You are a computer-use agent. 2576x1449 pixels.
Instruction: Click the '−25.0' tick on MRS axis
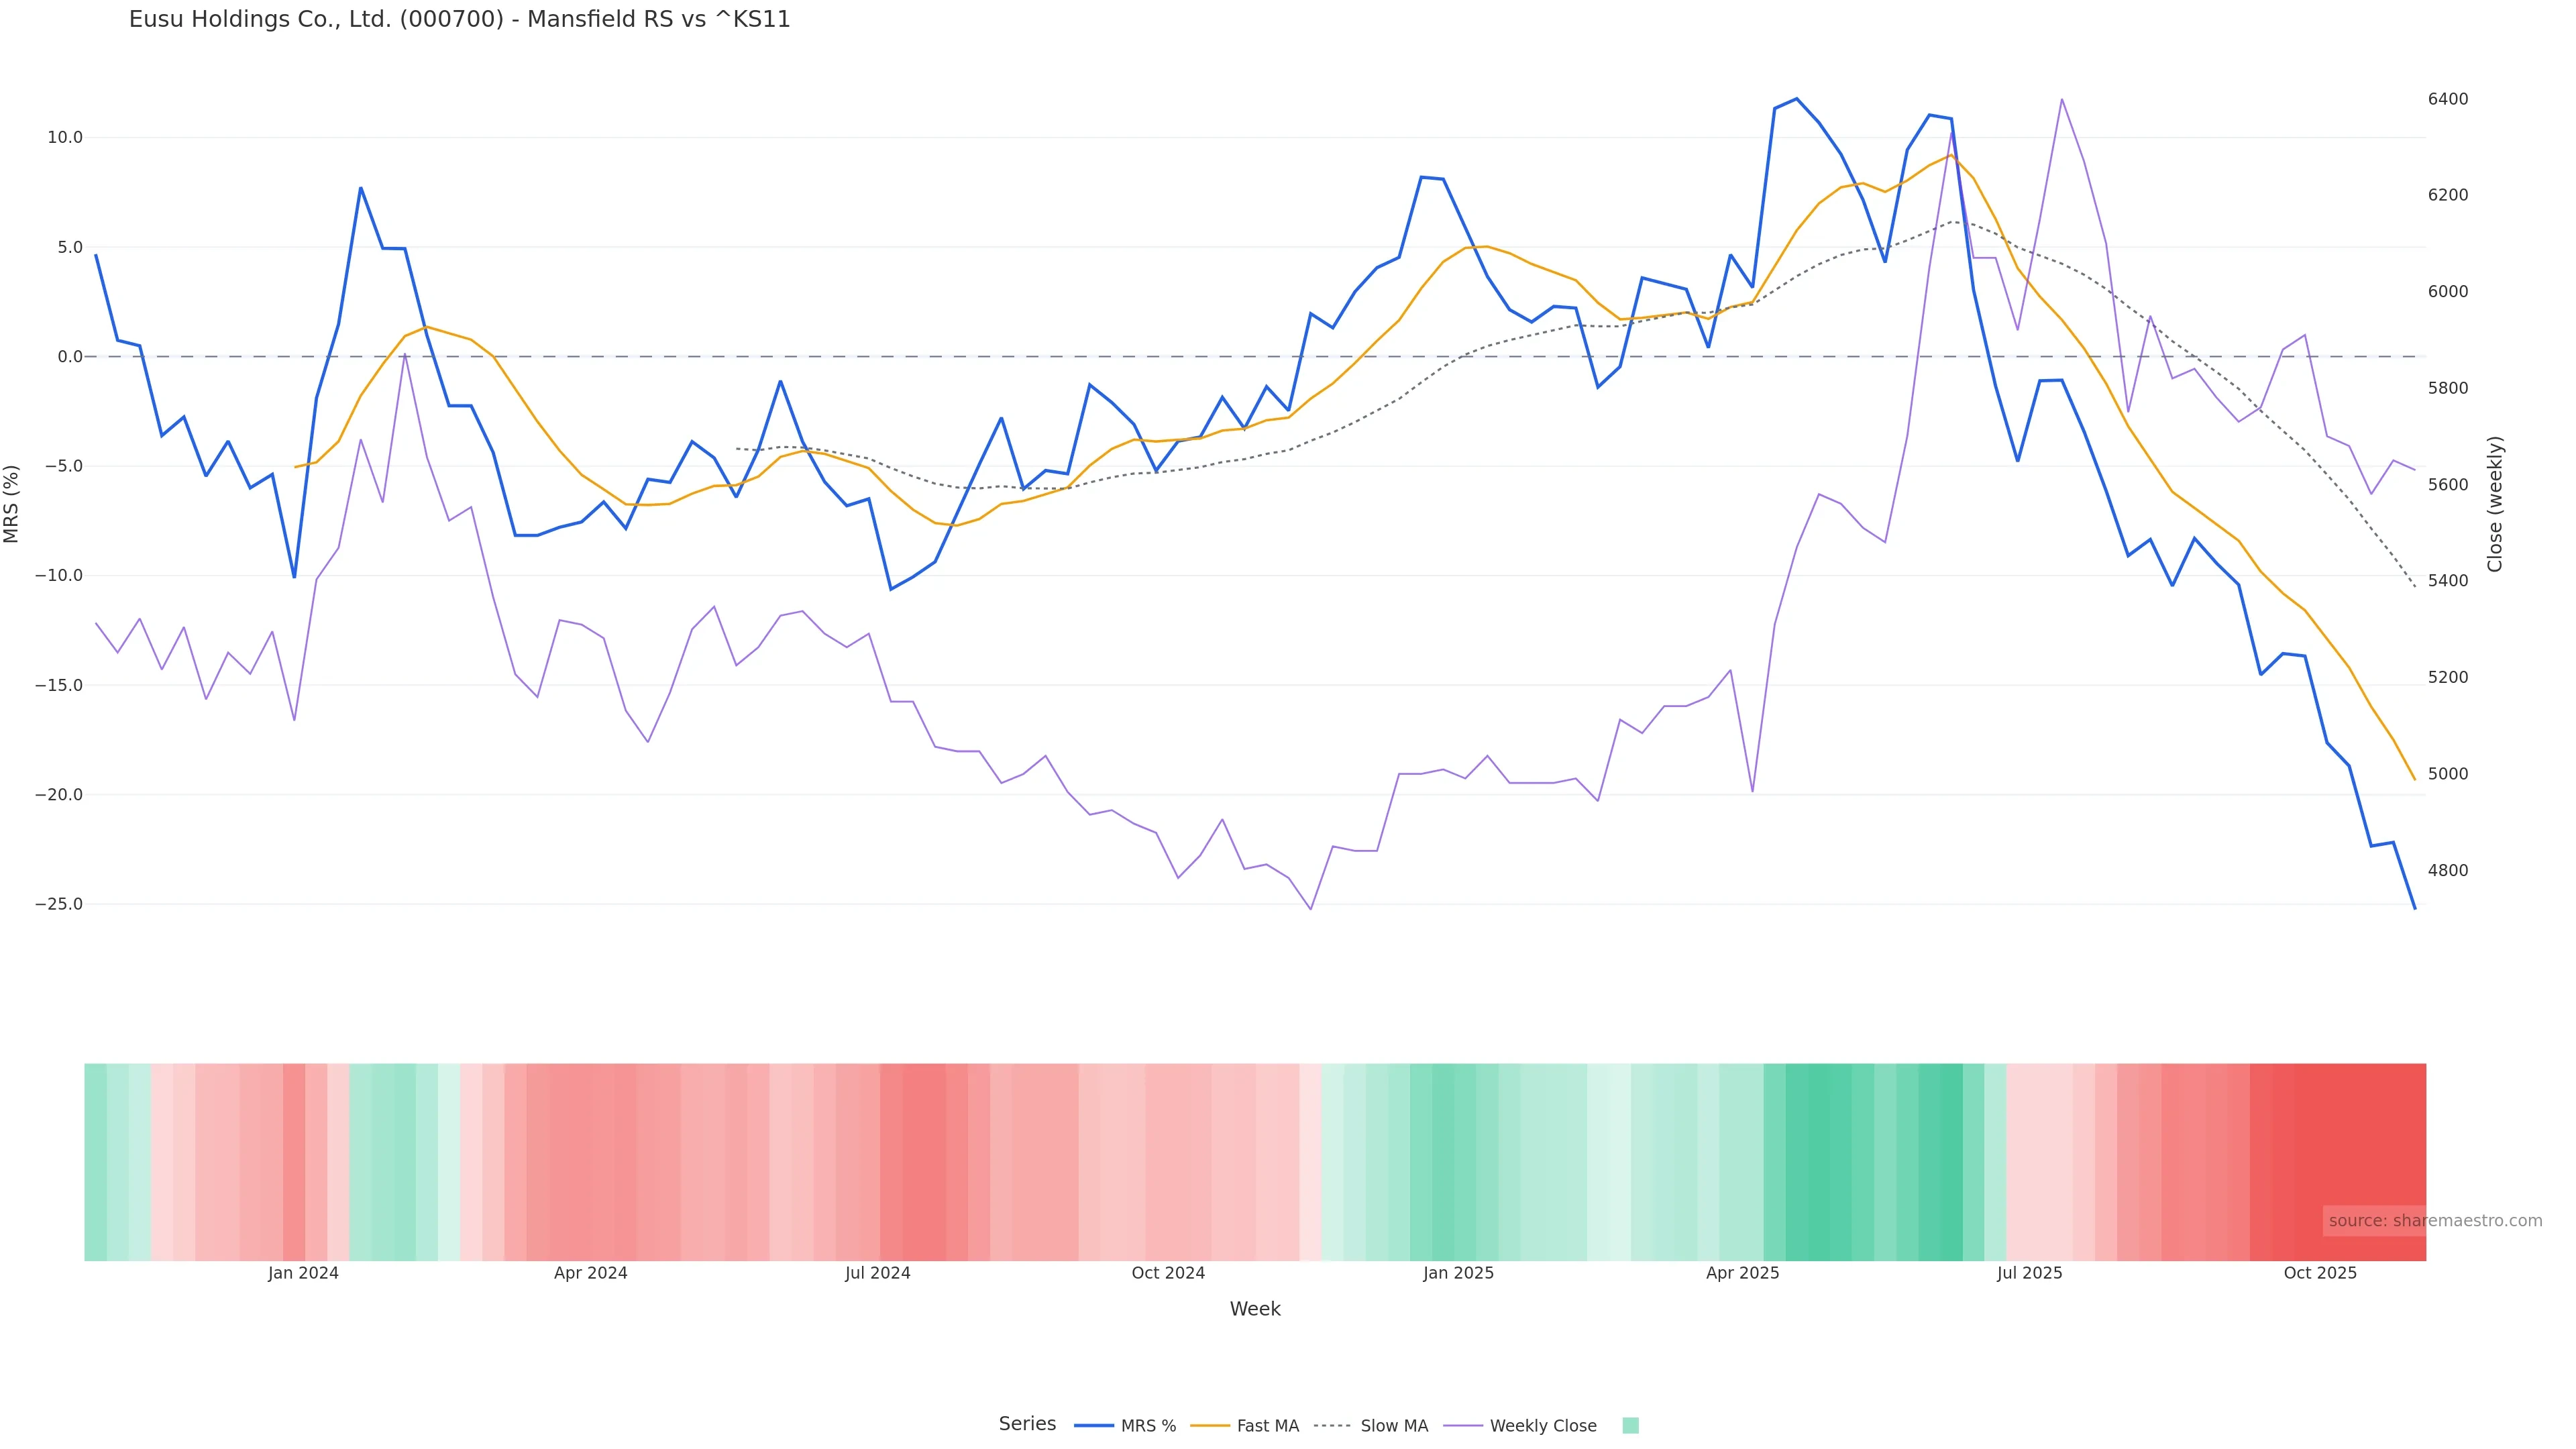(59, 904)
